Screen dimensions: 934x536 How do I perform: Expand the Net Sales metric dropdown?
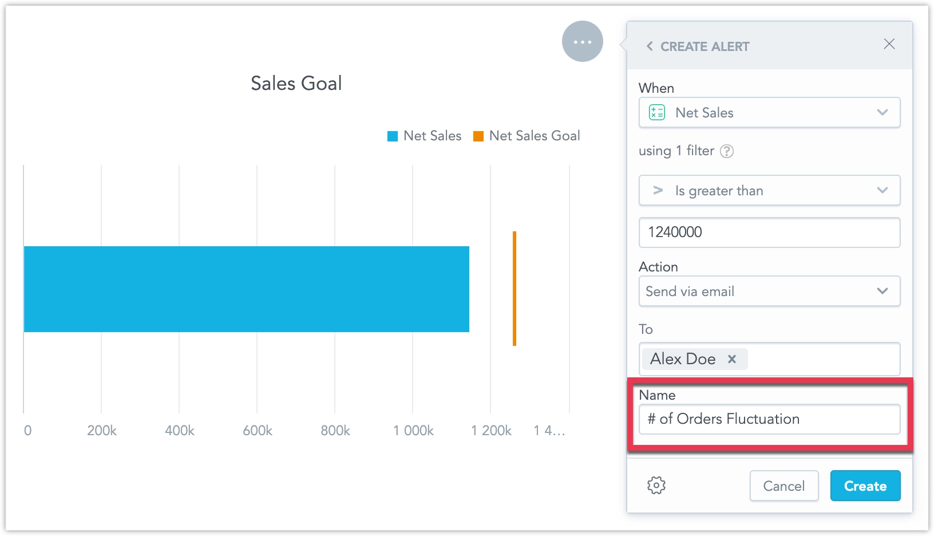[x=882, y=112]
